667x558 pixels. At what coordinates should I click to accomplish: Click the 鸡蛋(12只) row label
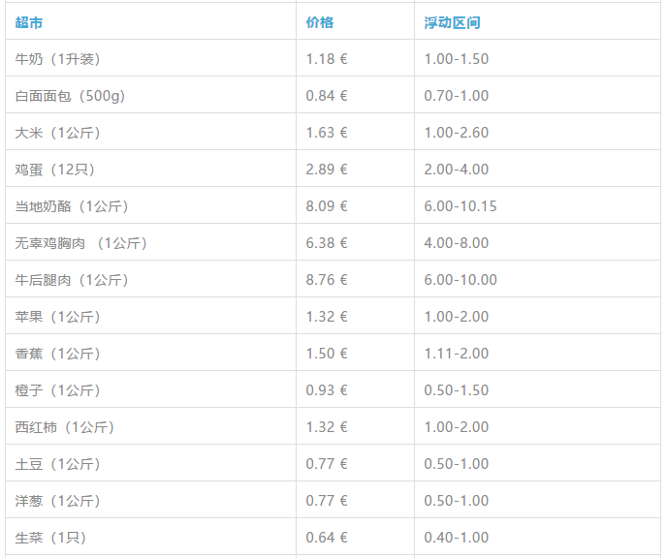click(55, 170)
